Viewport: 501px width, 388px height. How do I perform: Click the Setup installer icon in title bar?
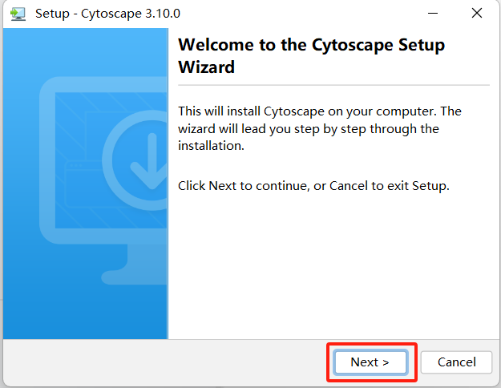(x=18, y=14)
